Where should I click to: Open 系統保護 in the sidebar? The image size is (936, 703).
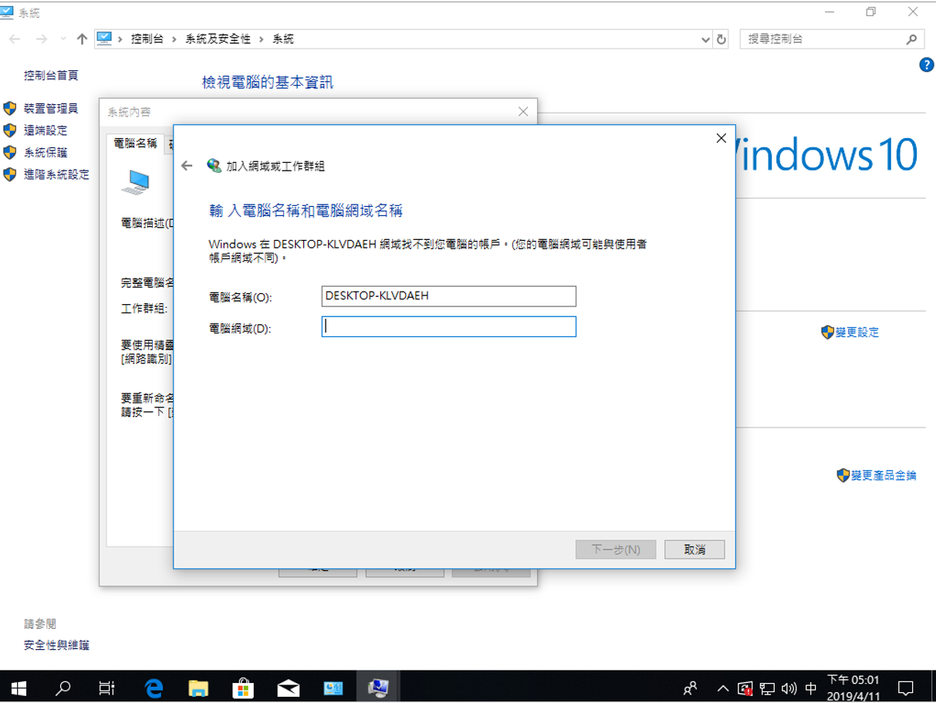[x=46, y=153]
